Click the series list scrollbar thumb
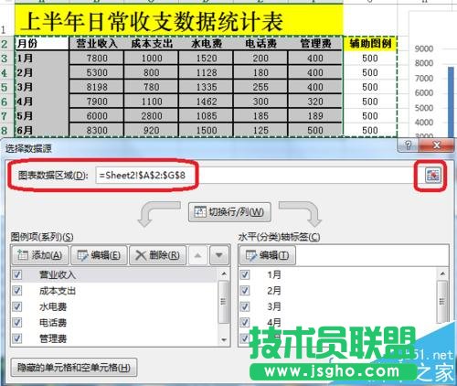Viewport: 457px width, 386px height. (x=224, y=302)
